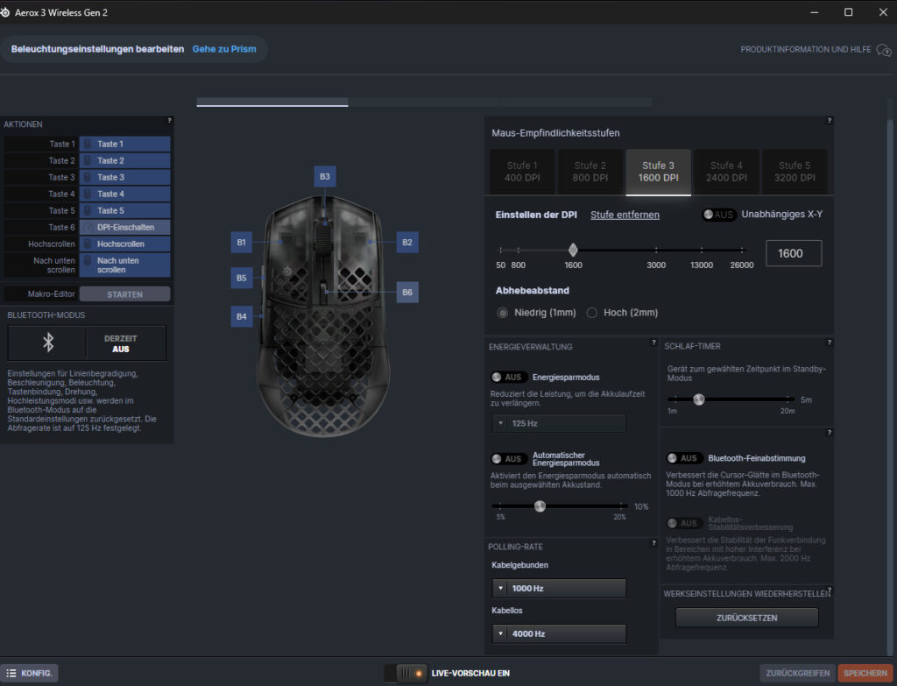The image size is (897, 686).
Task: Click the DPI value input field
Action: (x=794, y=253)
